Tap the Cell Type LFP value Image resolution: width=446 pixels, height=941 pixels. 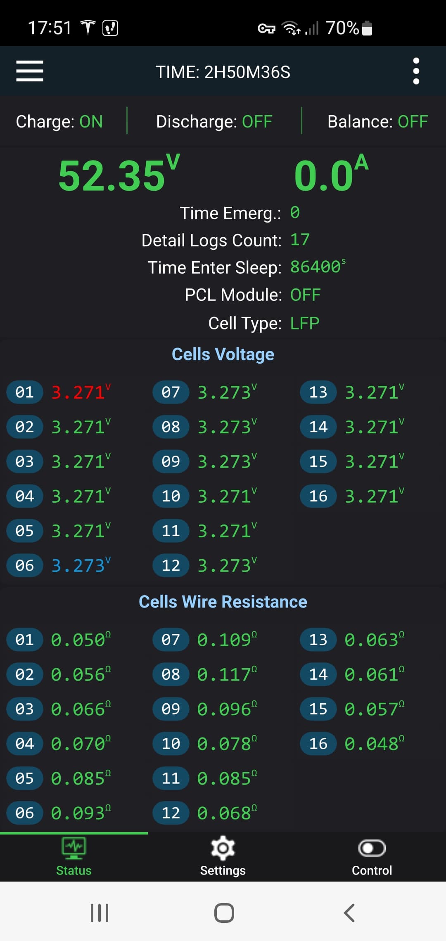coord(305,323)
